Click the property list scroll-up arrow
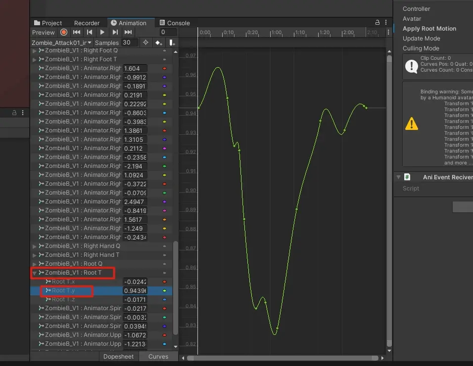Viewport: 473px width, 366px height. 176,52
